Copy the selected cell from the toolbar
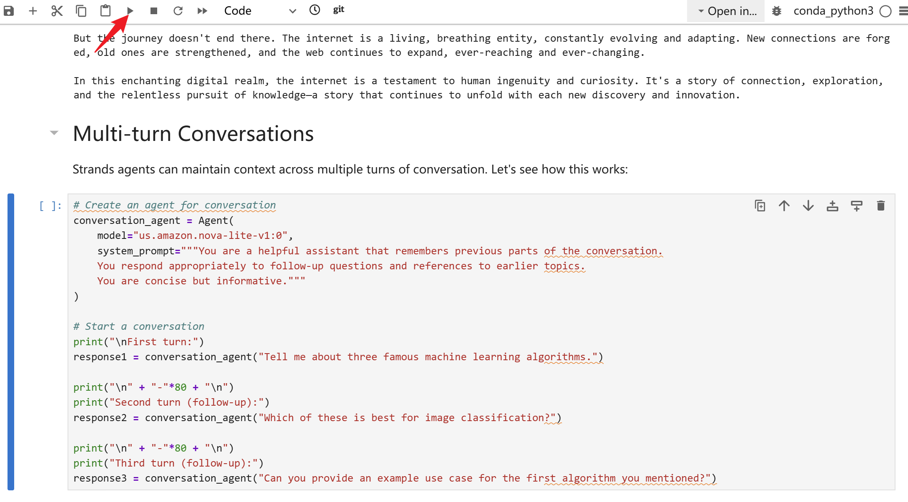The image size is (908, 502). click(81, 11)
